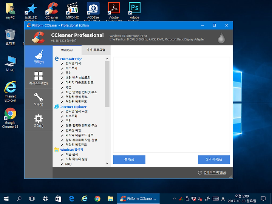Uncheck the 최근 문서 checkbox
This screenshot has height=204, width=272.
(62, 155)
